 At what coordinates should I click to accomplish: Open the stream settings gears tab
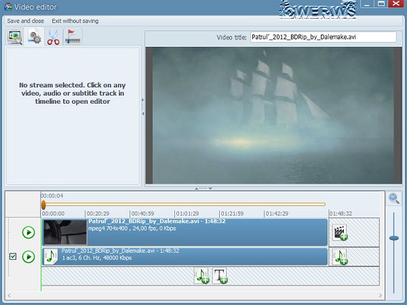click(35, 37)
